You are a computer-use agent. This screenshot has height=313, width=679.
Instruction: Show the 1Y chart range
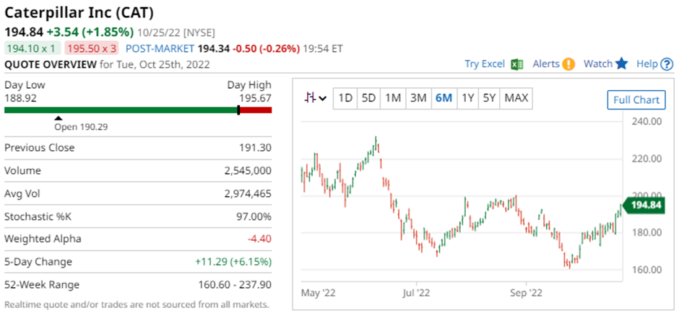pyautogui.click(x=468, y=98)
